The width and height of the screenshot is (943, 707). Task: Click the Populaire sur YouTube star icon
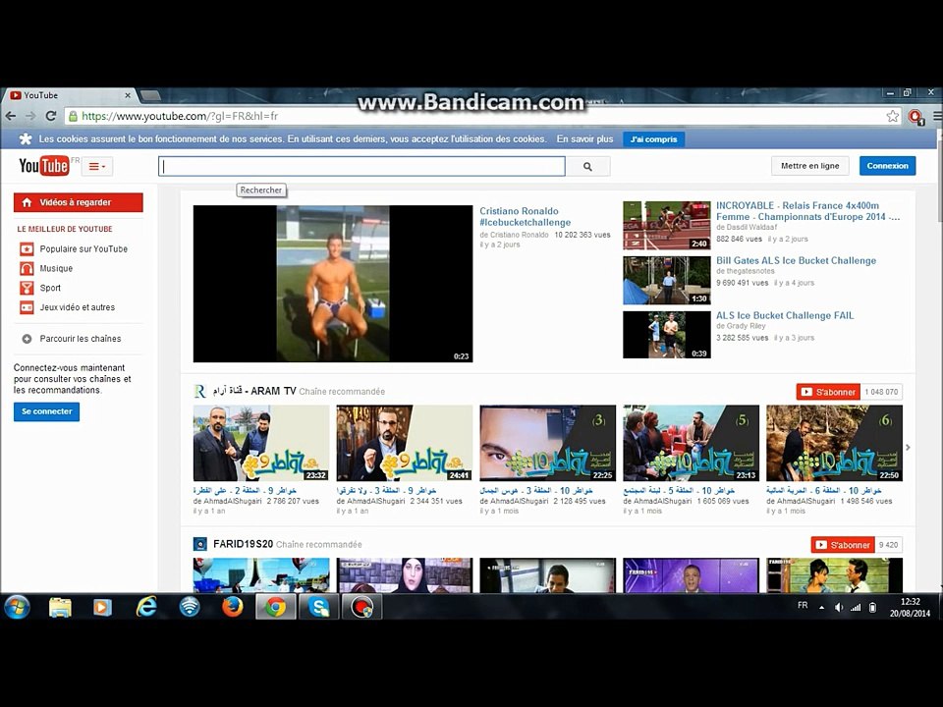pyautogui.click(x=27, y=248)
